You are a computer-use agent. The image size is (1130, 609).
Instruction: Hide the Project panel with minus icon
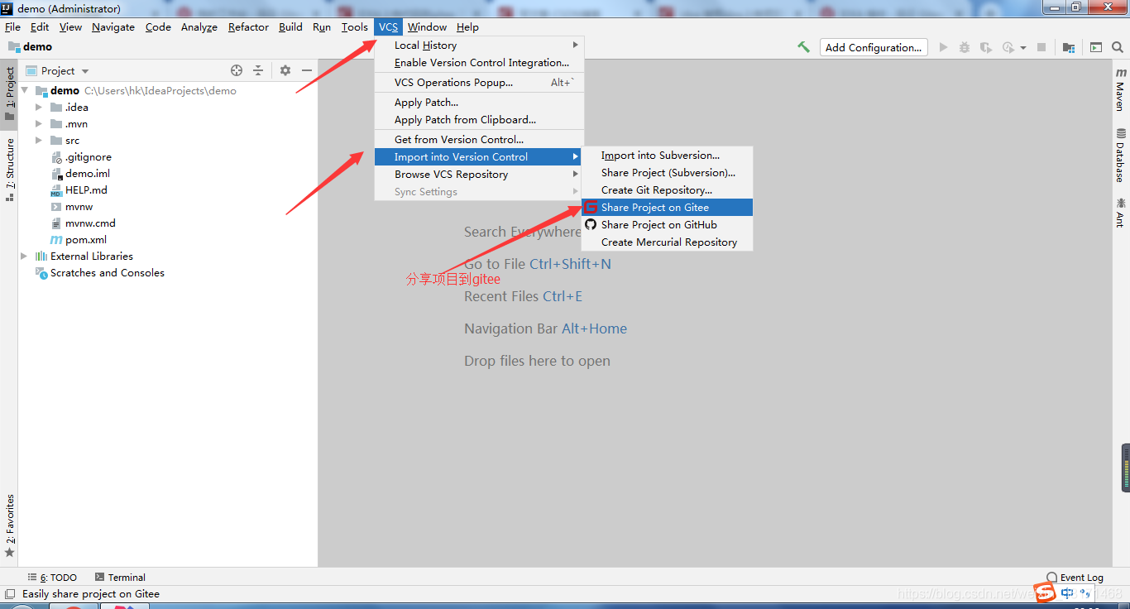(307, 70)
